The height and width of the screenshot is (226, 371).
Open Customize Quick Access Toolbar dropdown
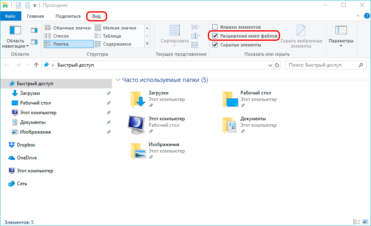pos(35,6)
